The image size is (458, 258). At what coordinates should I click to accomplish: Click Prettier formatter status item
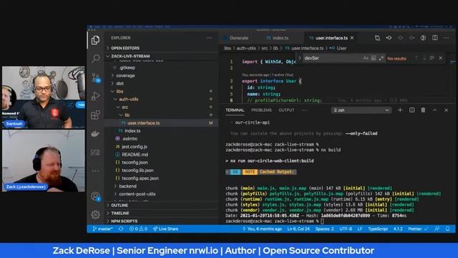point(418,229)
